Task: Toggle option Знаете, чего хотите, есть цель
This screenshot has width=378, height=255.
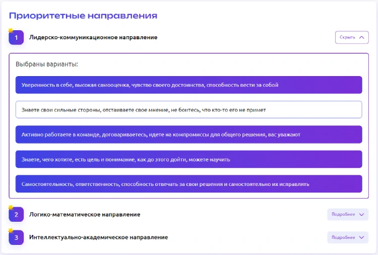Action: click(189, 159)
